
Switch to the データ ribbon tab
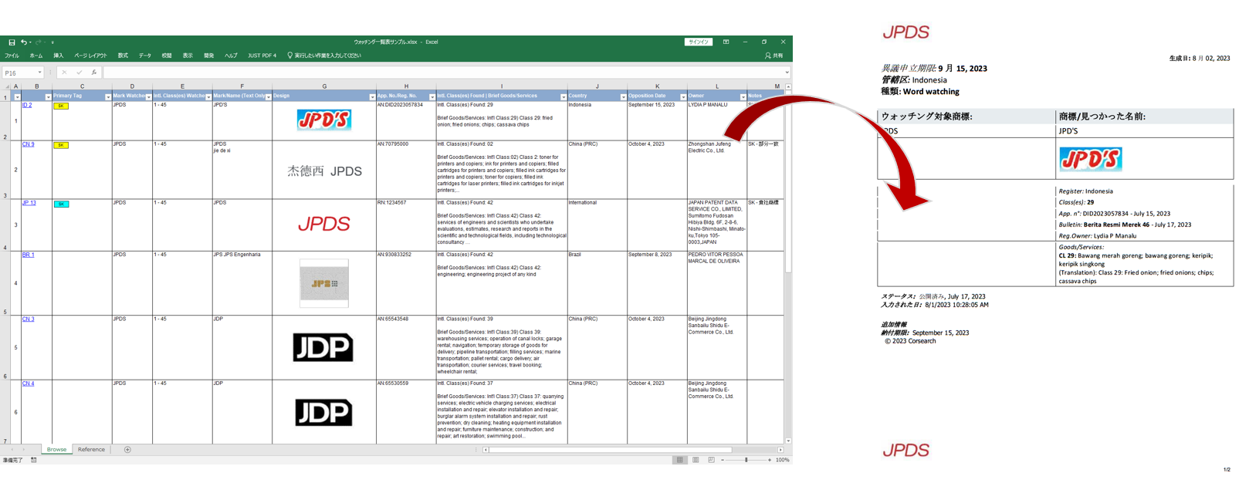pyautogui.click(x=145, y=56)
